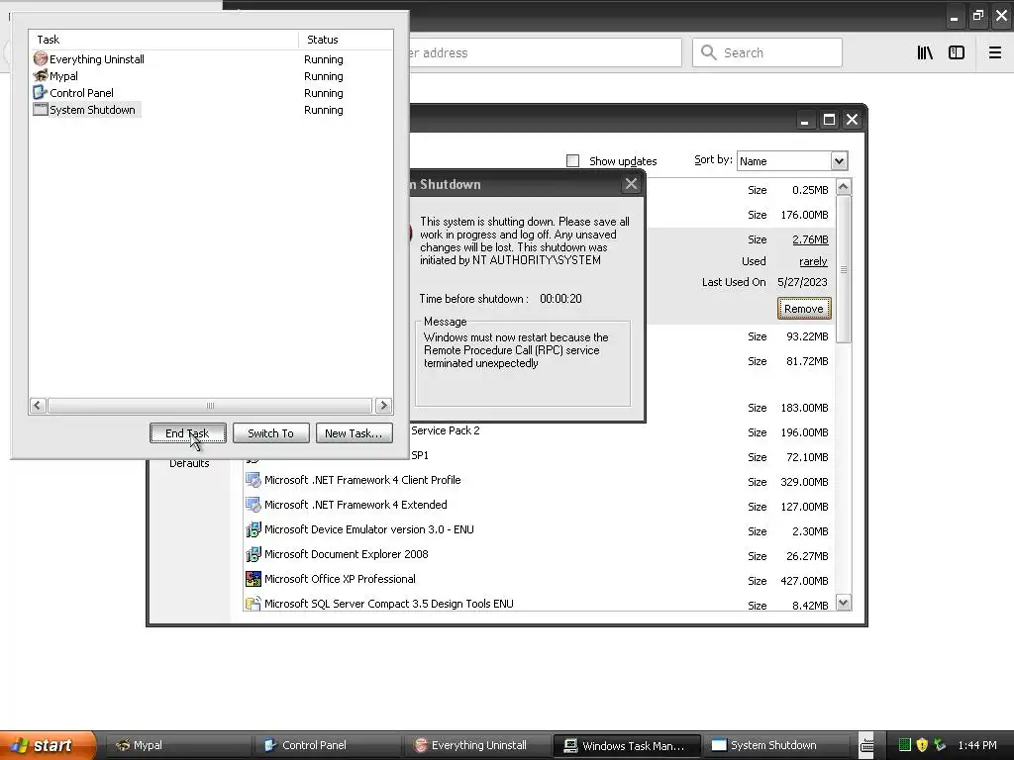Click the green CPU usage tray icon
1014x760 pixels.
[905, 745]
